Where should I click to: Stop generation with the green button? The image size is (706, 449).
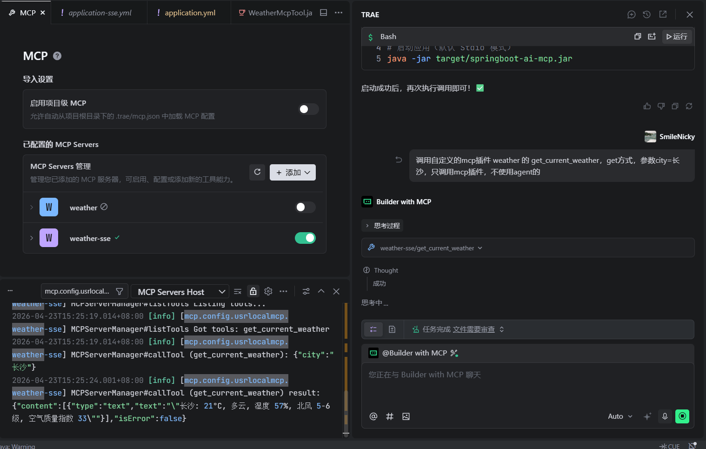(682, 416)
